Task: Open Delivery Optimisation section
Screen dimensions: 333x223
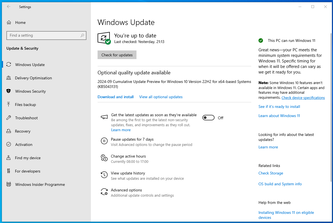Action: coord(46,78)
